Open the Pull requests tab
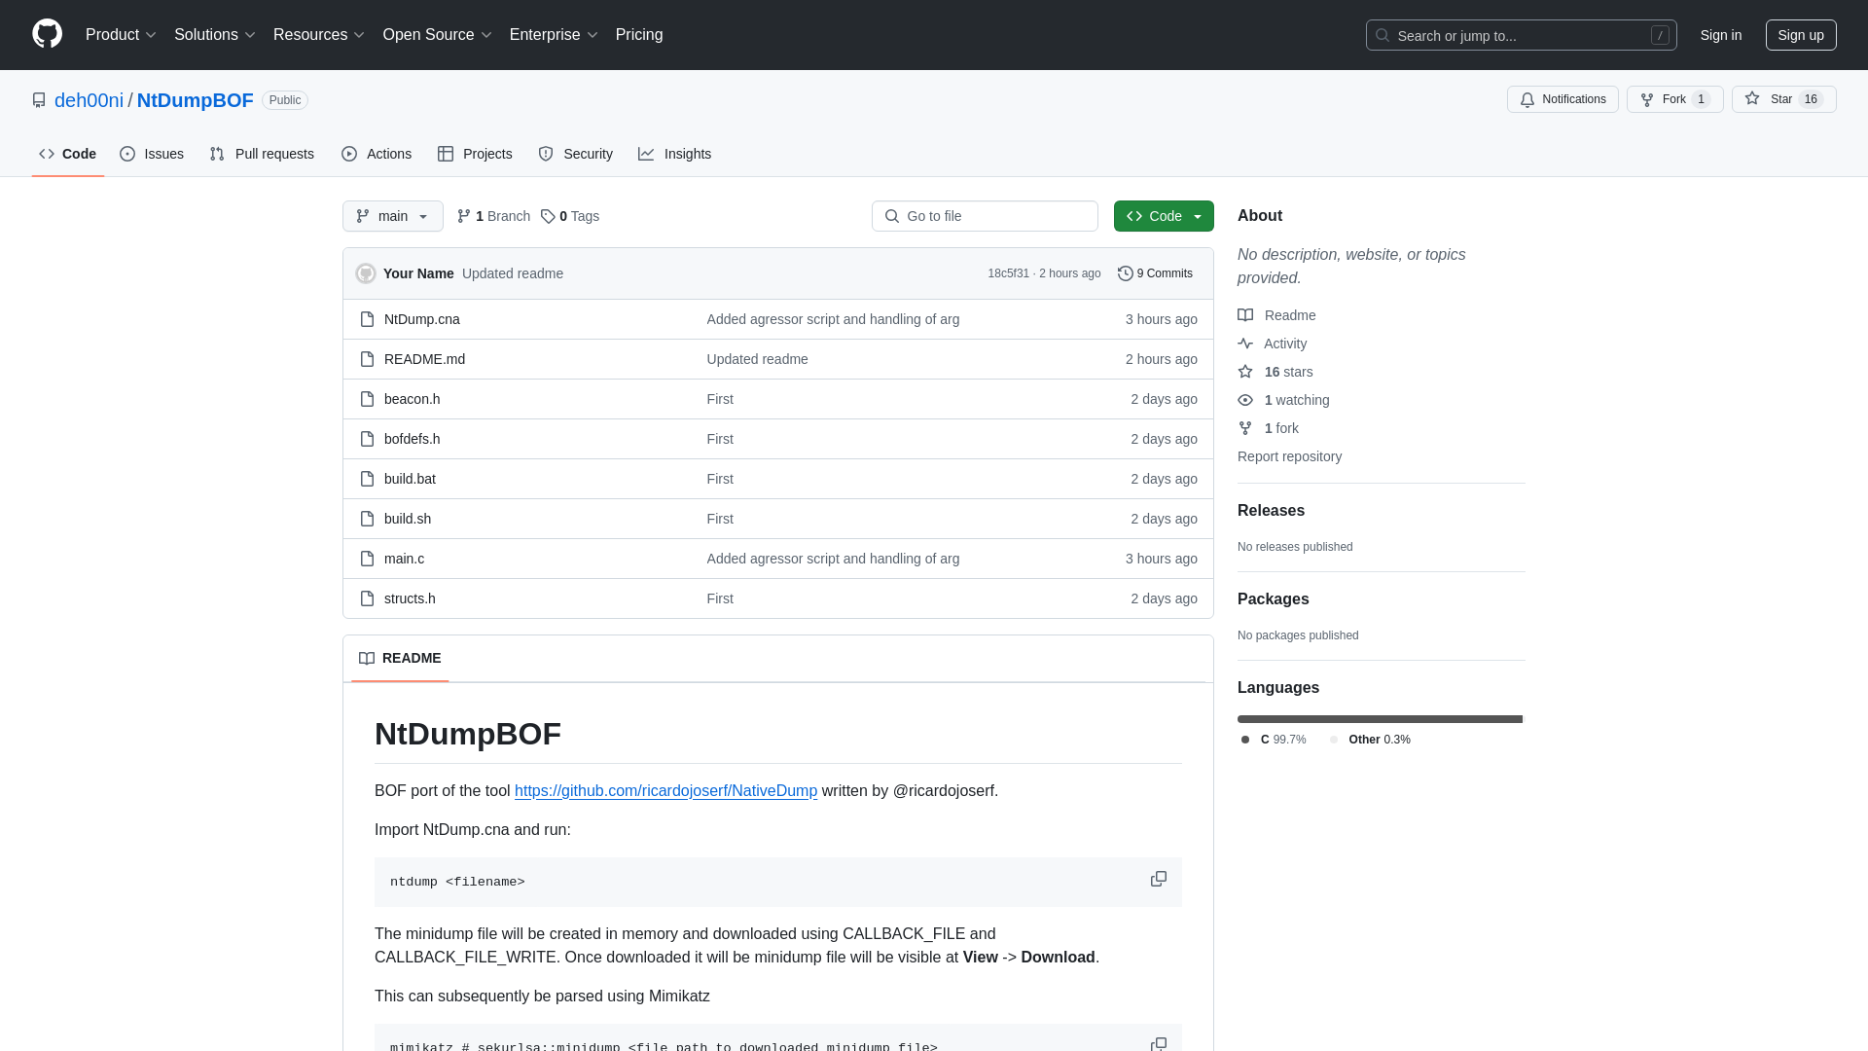1868x1051 pixels. 262,154
